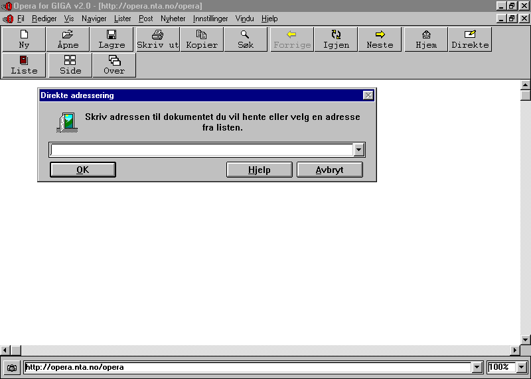This screenshot has height=379, width=531.
Task: Cascade windows with the Over button
Action: (114, 65)
